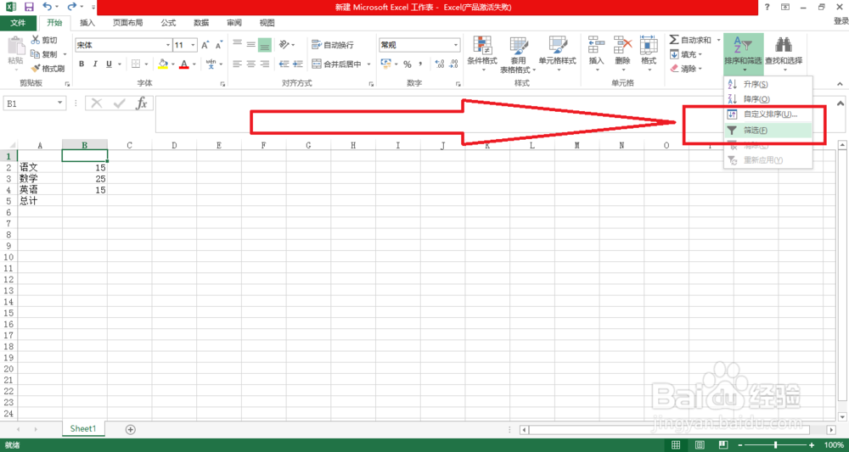
Task: Click the decrease indent icon
Action: click(284, 64)
